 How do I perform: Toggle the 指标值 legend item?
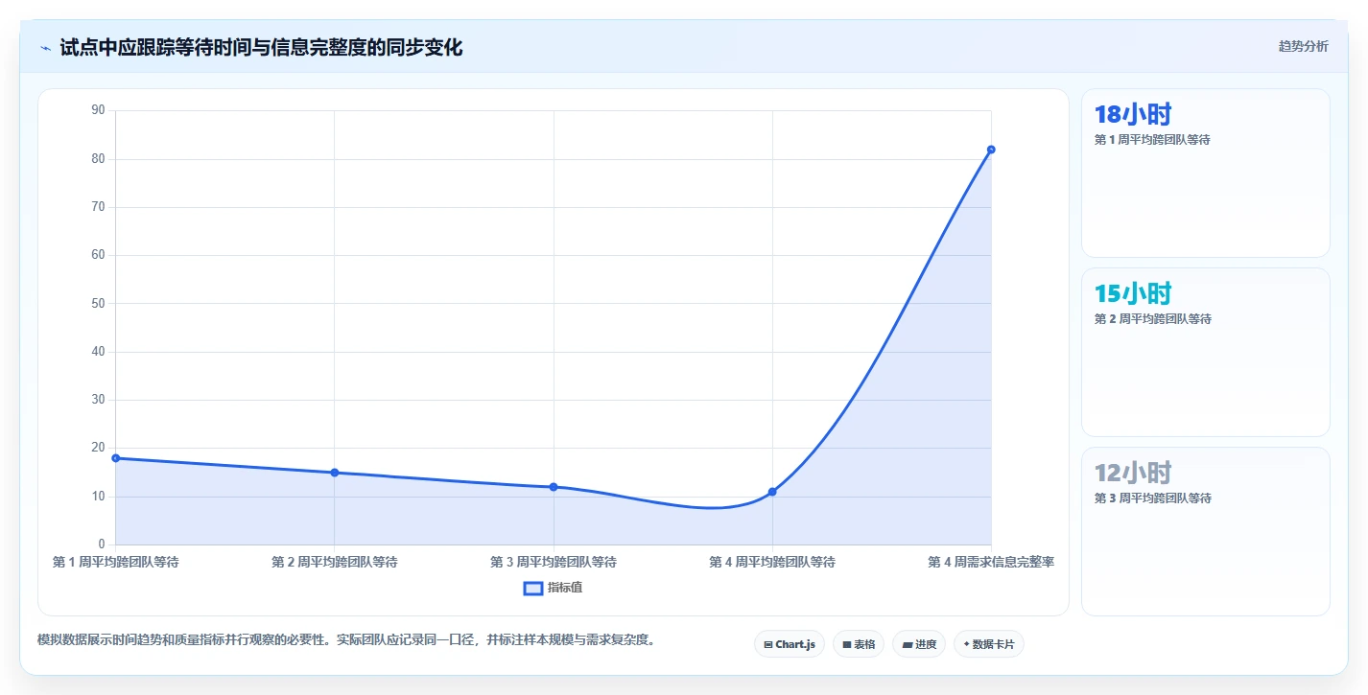point(553,588)
